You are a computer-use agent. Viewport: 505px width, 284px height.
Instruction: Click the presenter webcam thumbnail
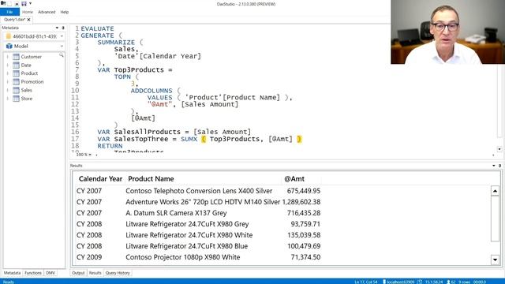447,32
